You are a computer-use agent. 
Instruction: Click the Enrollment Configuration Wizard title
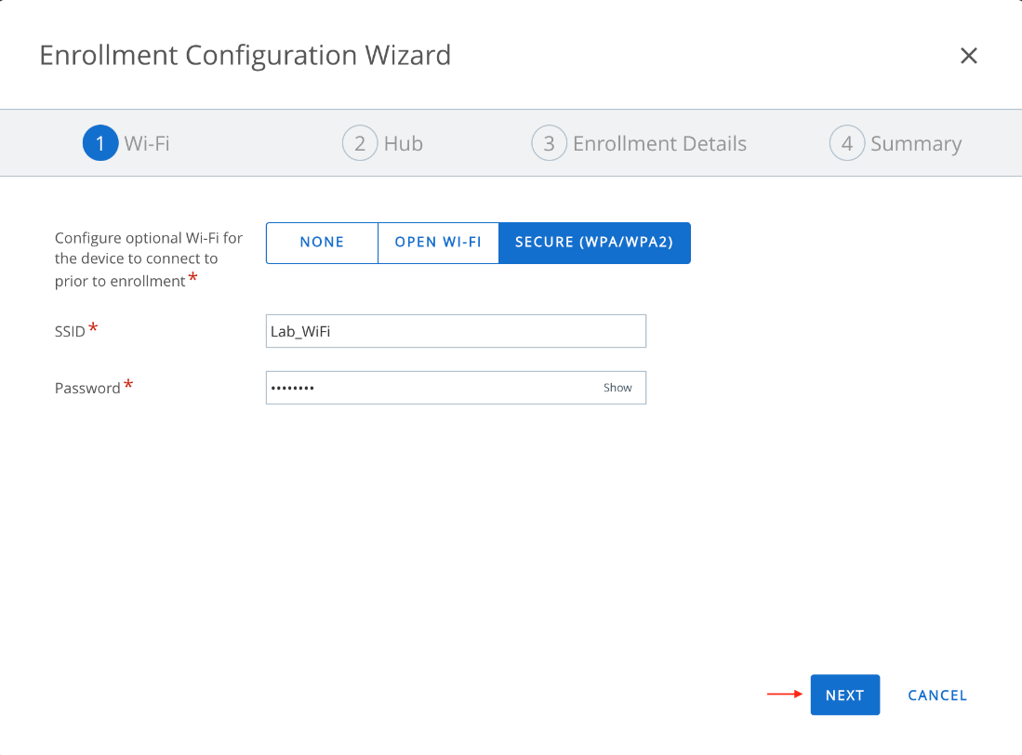pyautogui.click(x=245, y=56)
